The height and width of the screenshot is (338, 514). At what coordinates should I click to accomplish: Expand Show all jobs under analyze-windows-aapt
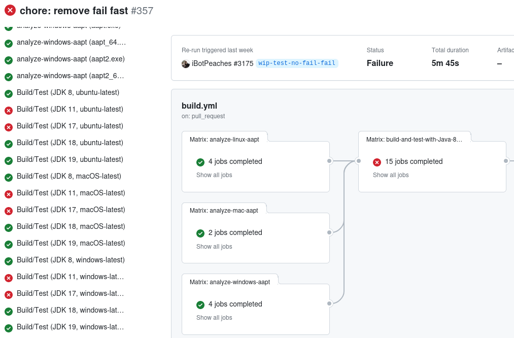point(214,318)
